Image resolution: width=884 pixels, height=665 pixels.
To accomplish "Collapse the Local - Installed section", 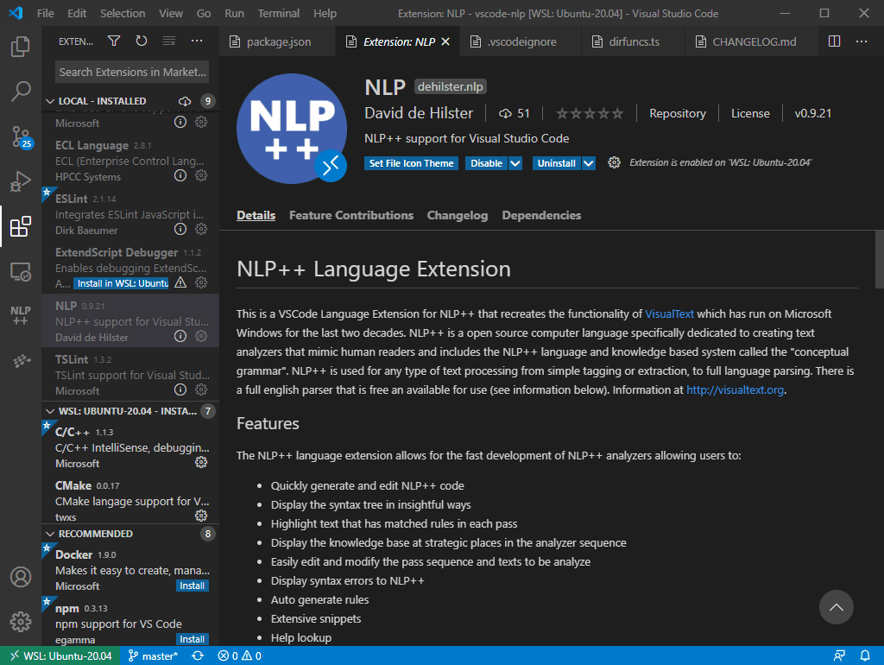I will [x=49, y=101].
